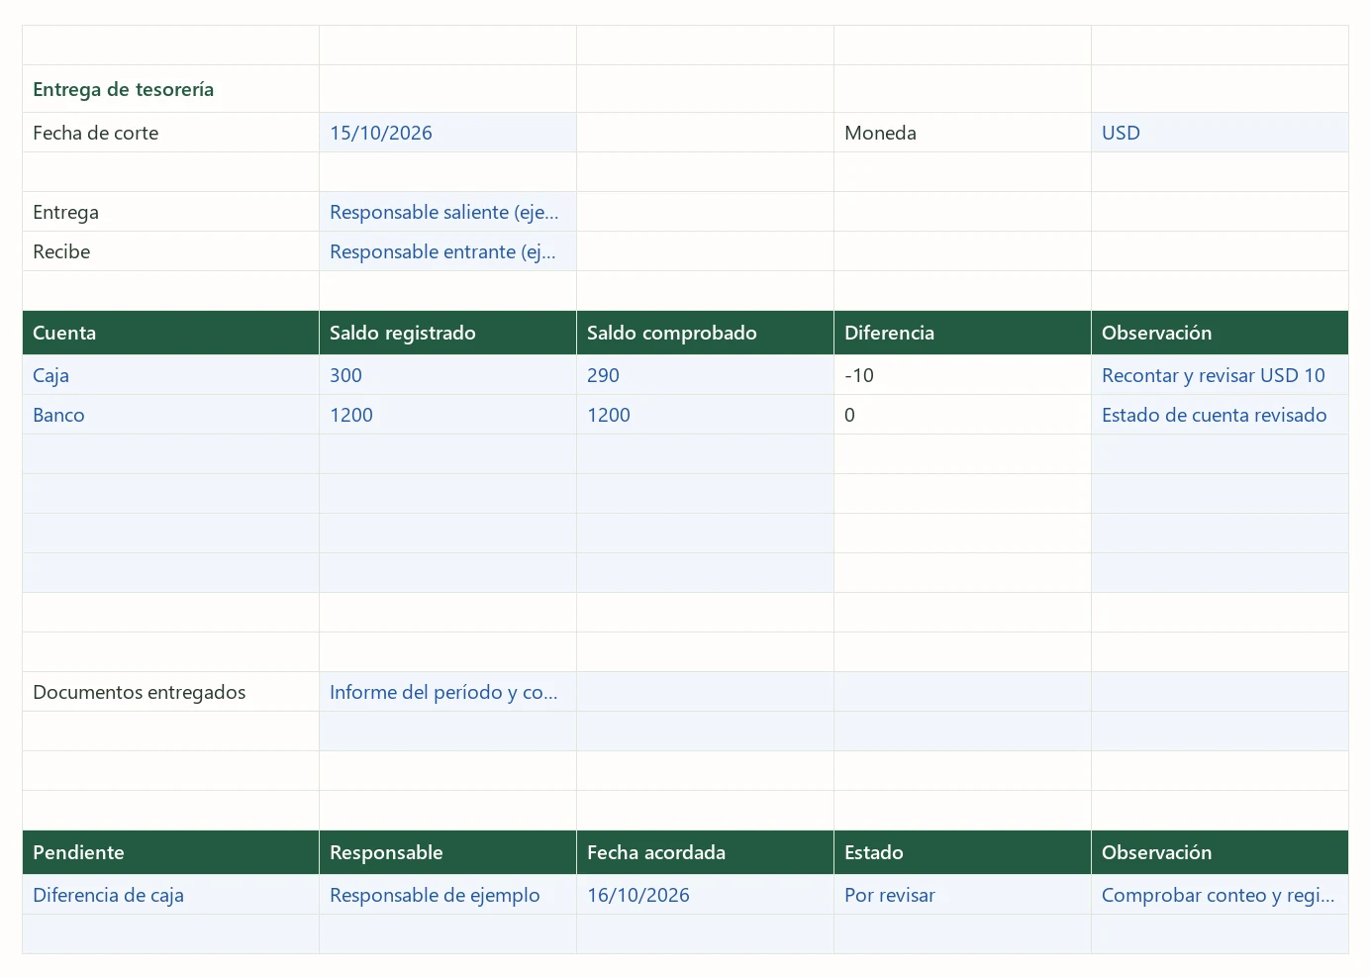The image size is (1370, 977).
Task: Select the 'Entrega' label cell
Action: 170,212
